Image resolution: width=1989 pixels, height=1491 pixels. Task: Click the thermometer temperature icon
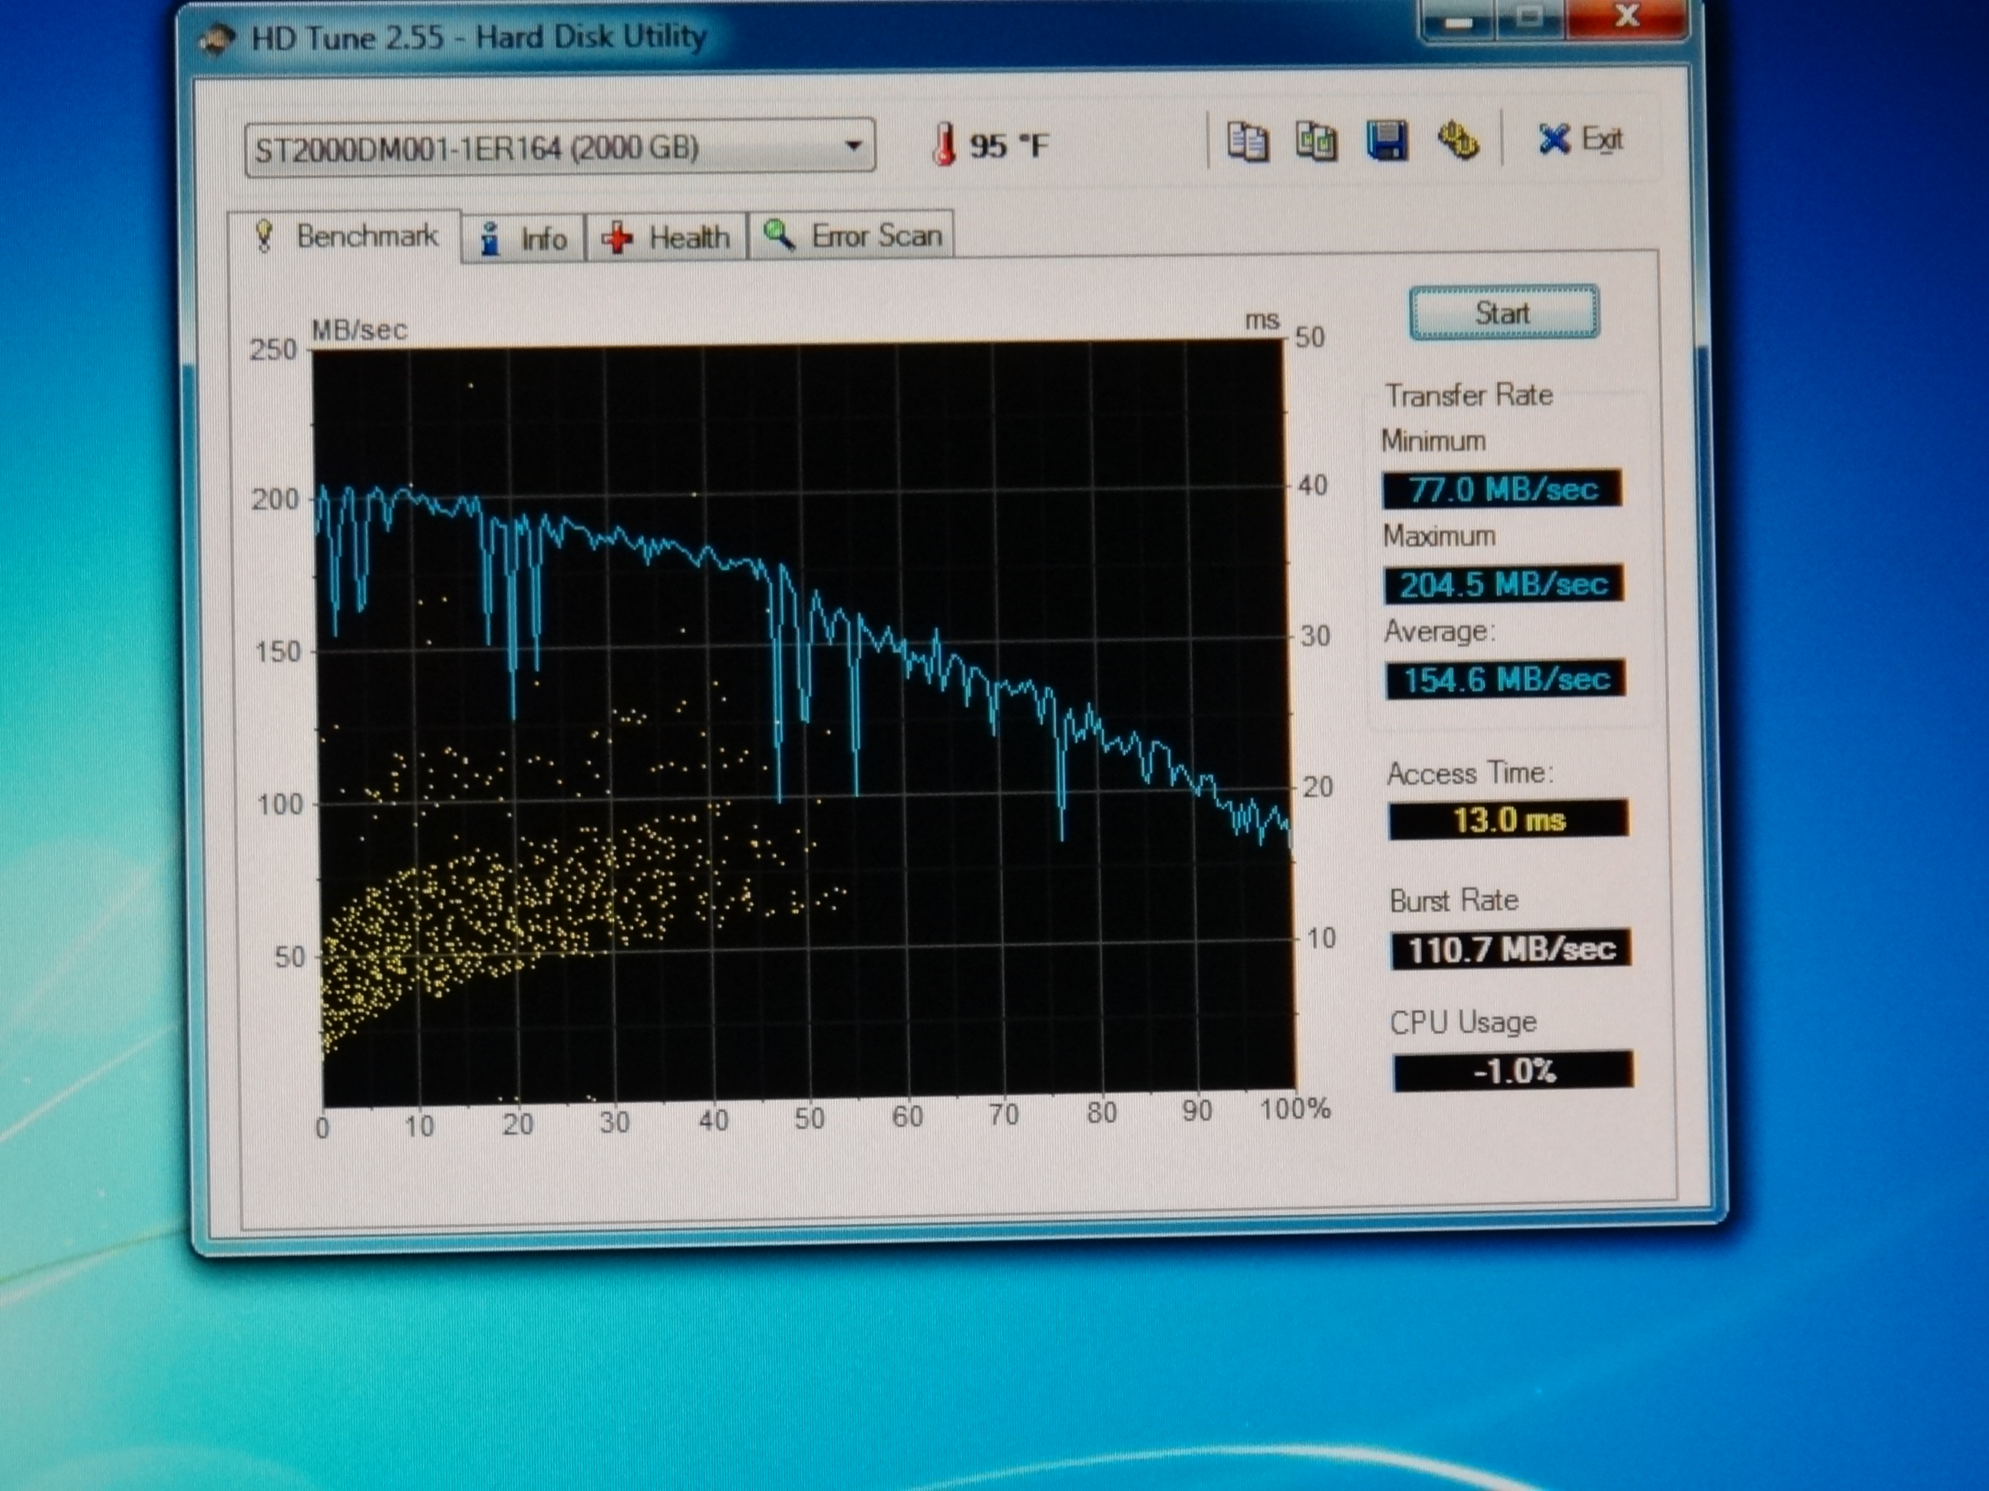coord(943,145)
